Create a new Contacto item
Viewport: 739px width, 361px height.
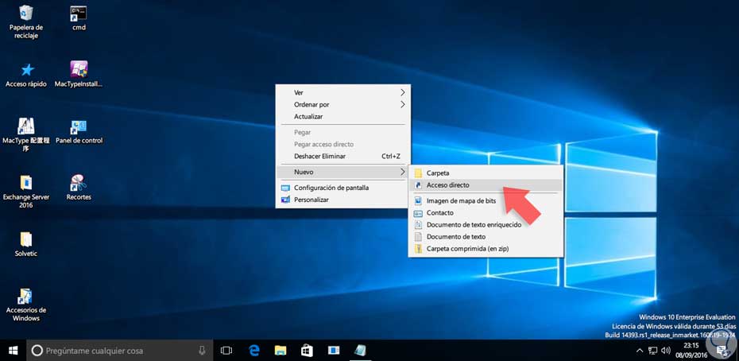486,213
